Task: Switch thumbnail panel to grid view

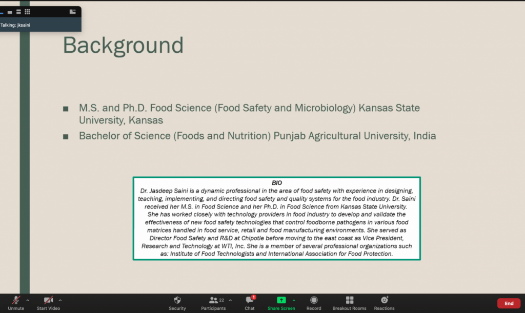Action: [28, 12]
